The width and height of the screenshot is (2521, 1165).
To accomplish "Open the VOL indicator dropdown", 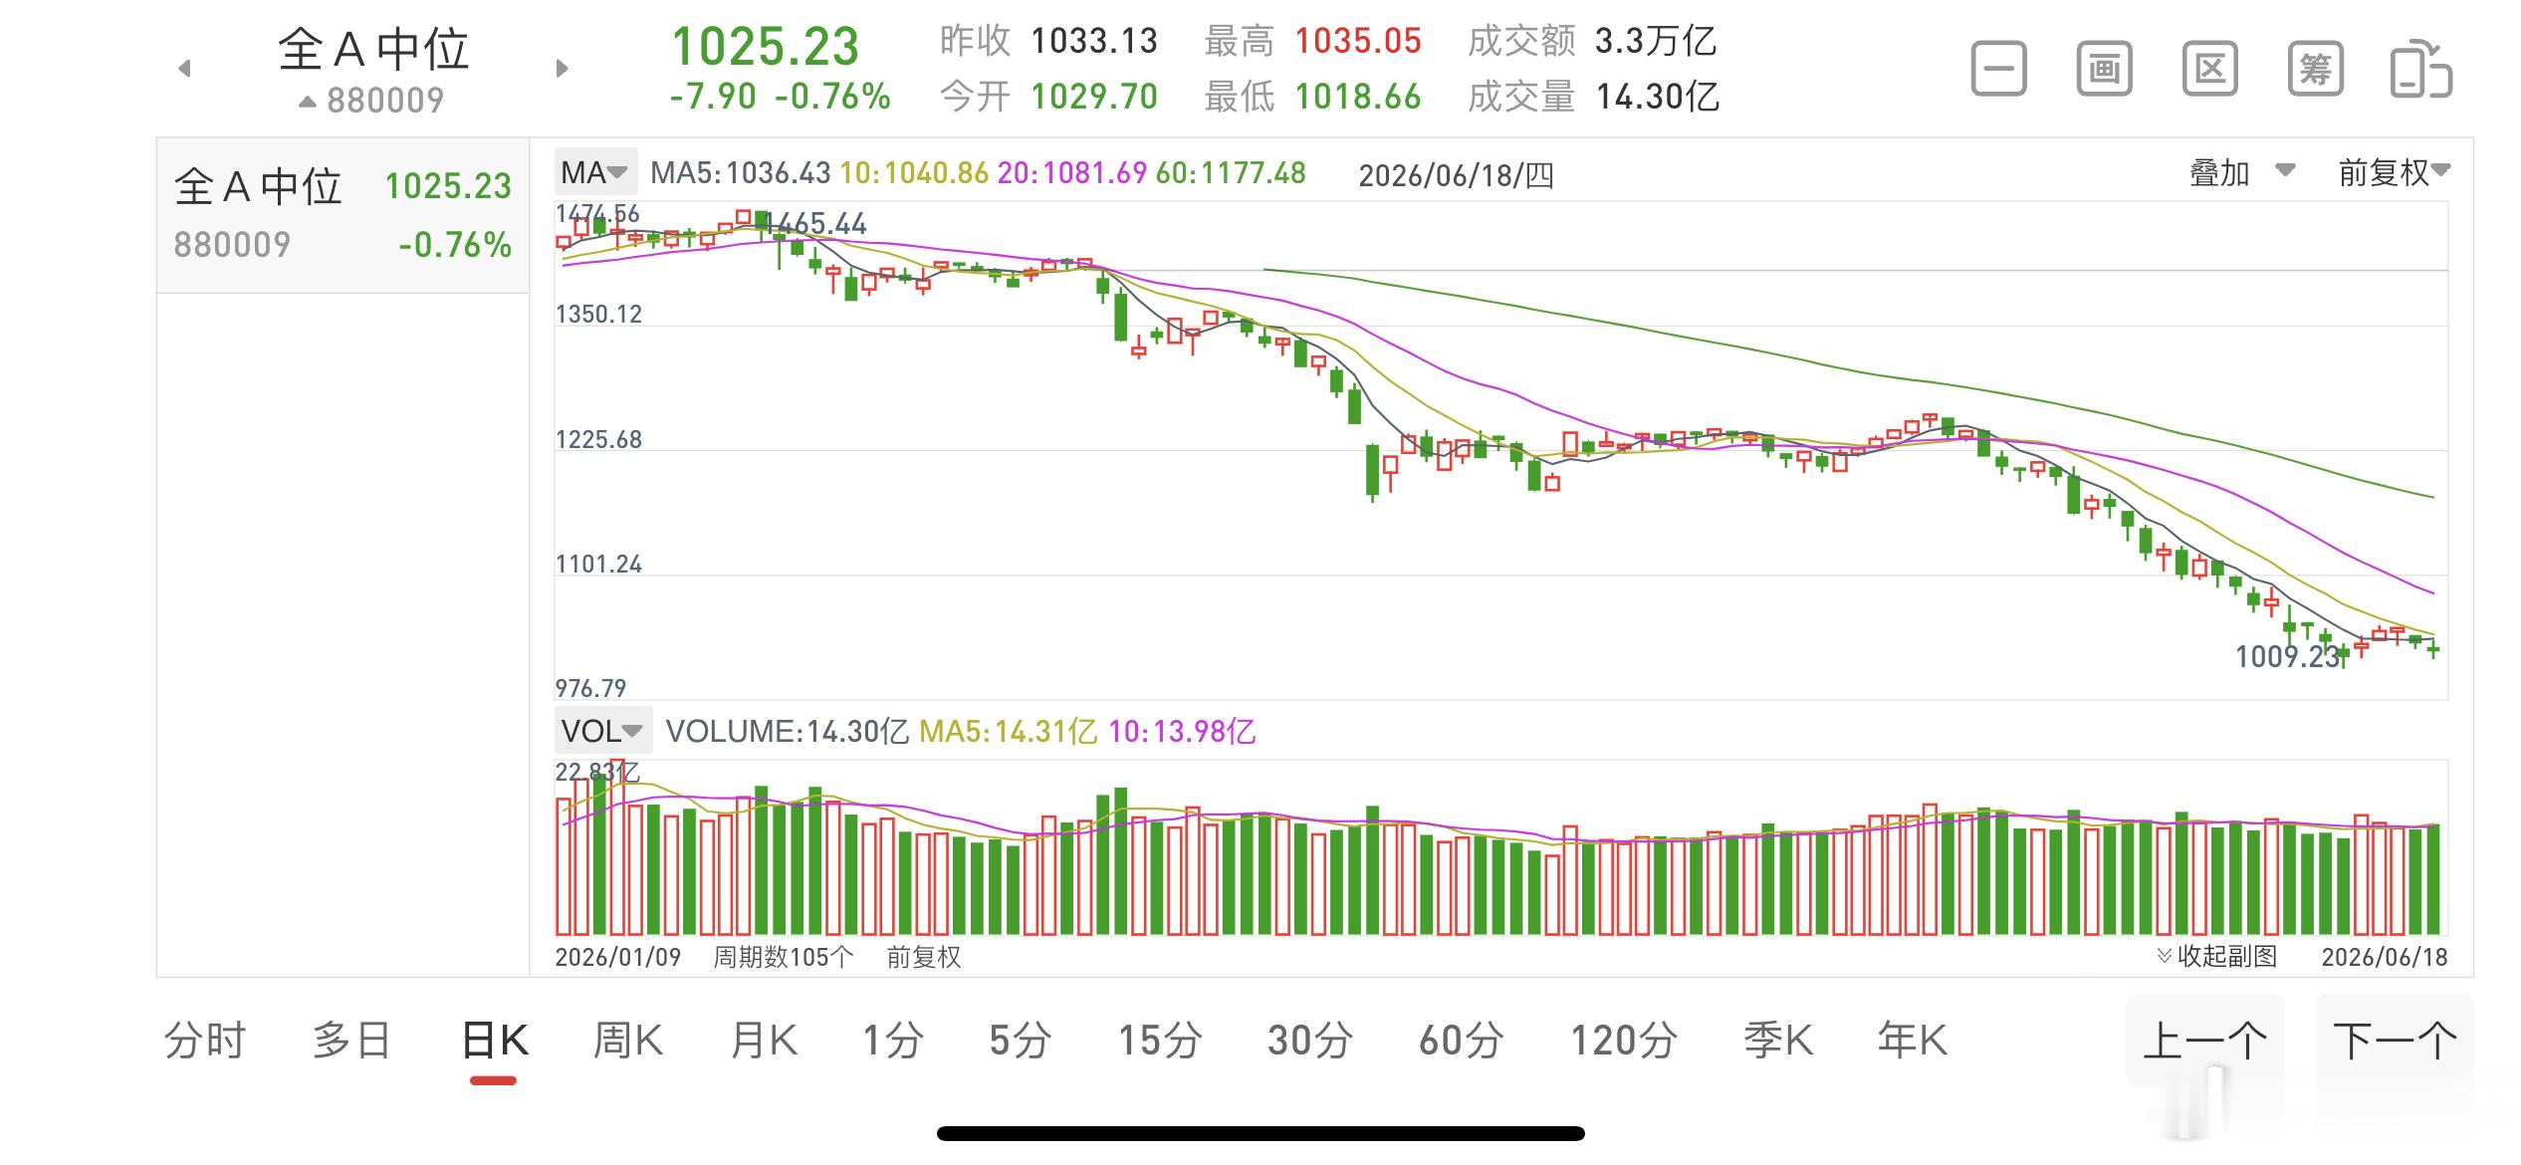I will click(x=602, y=731).
